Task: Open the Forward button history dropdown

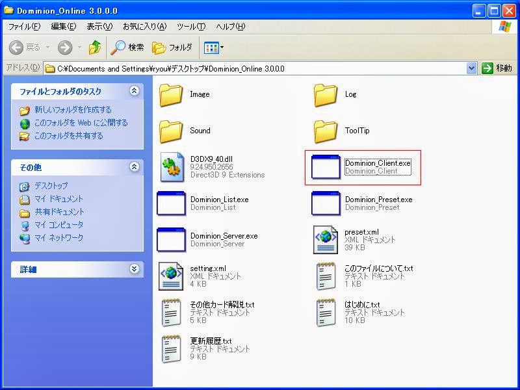Action: [79, 47]
